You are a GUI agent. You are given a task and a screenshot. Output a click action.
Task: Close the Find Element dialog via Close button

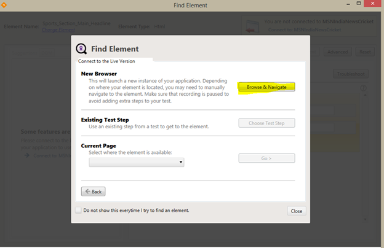point(296,211)
